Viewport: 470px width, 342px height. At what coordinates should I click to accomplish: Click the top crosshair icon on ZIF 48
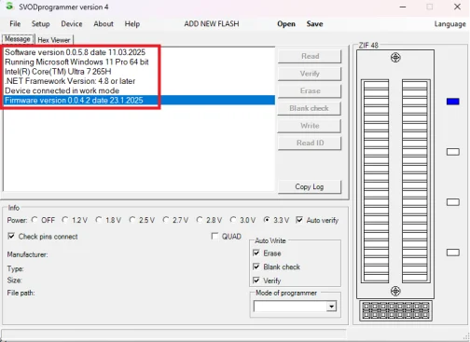395,58
